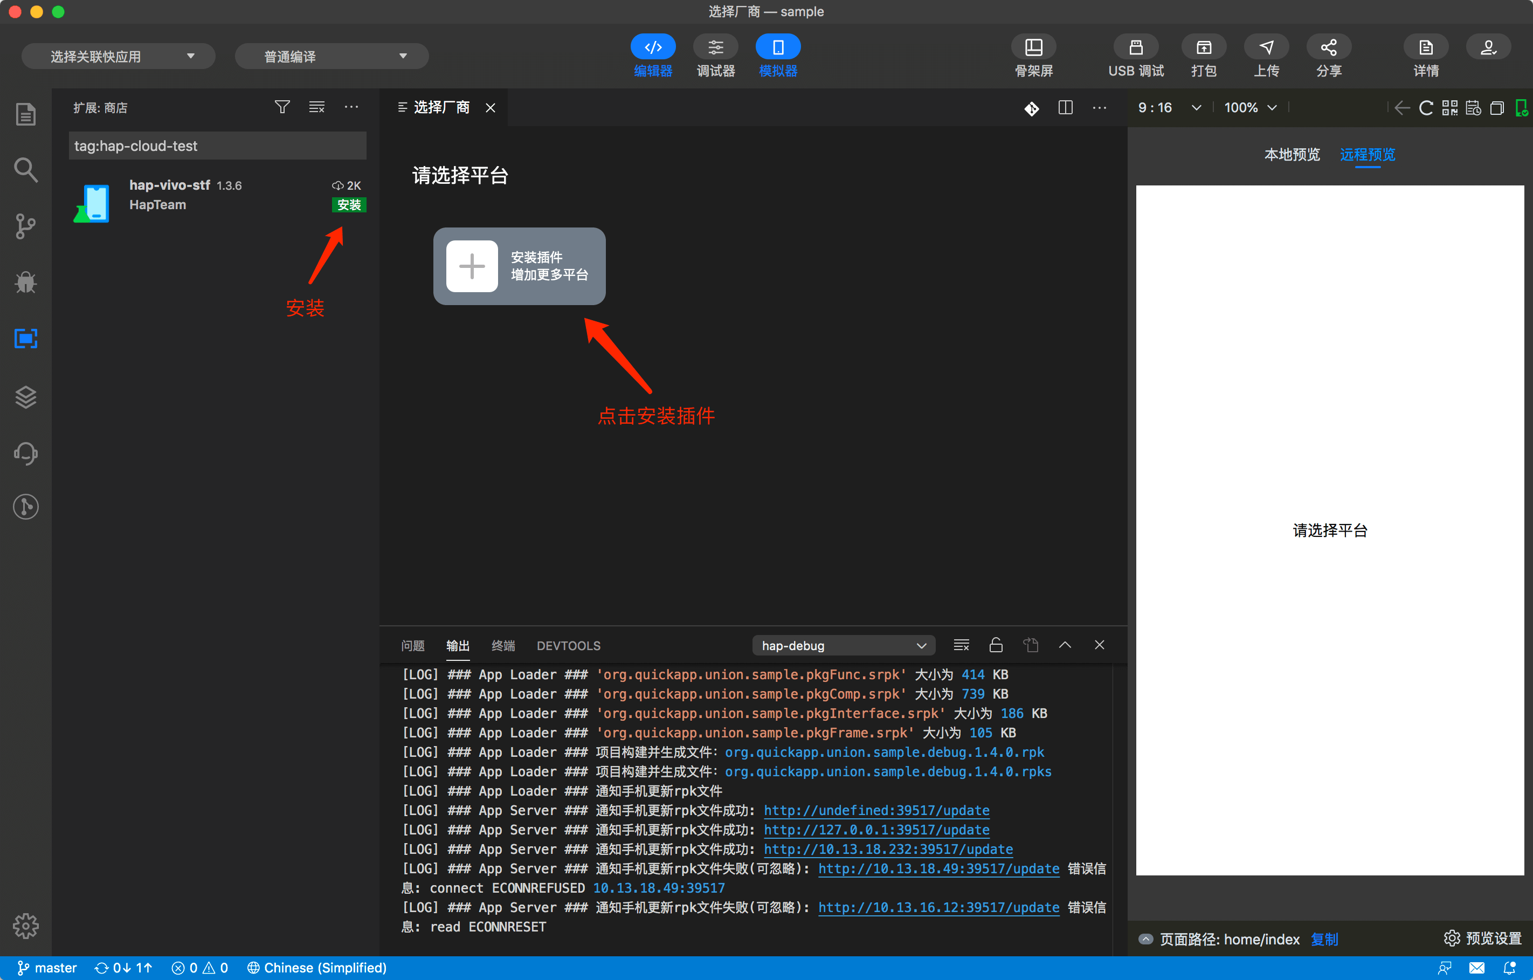The height and width of the screenshot is (980, 1533).
Task: Open the 骨架屏 skeleton screen tool
Action: pyautogui.click(x=1033, y=48)
